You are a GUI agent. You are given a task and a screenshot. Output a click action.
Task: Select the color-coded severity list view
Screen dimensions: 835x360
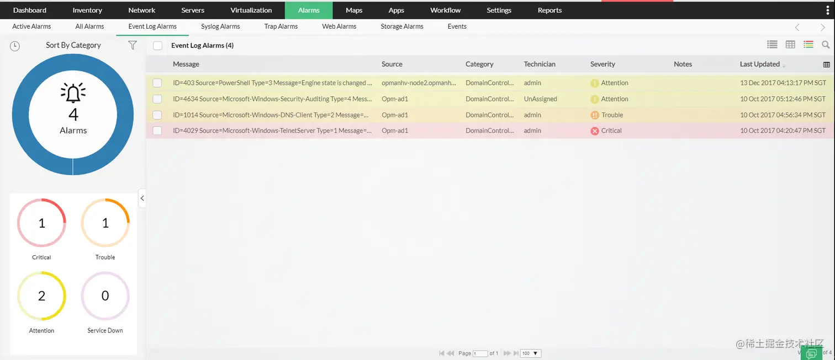[x=808, y=45]
